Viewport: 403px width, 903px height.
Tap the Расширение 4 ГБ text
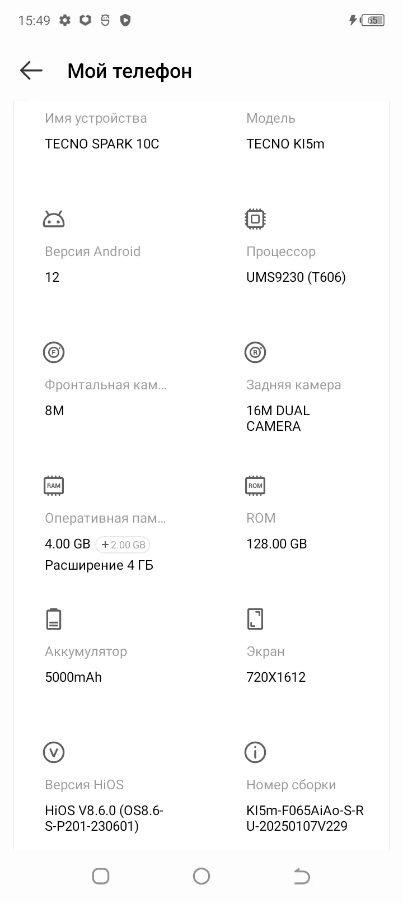[x=99, y=565]
